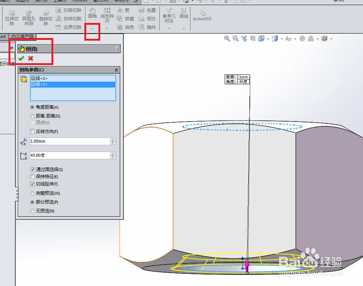The image size is (363, 286).
Task: Click the Hide/Show Items glasses icon
Action: (289, 38)
